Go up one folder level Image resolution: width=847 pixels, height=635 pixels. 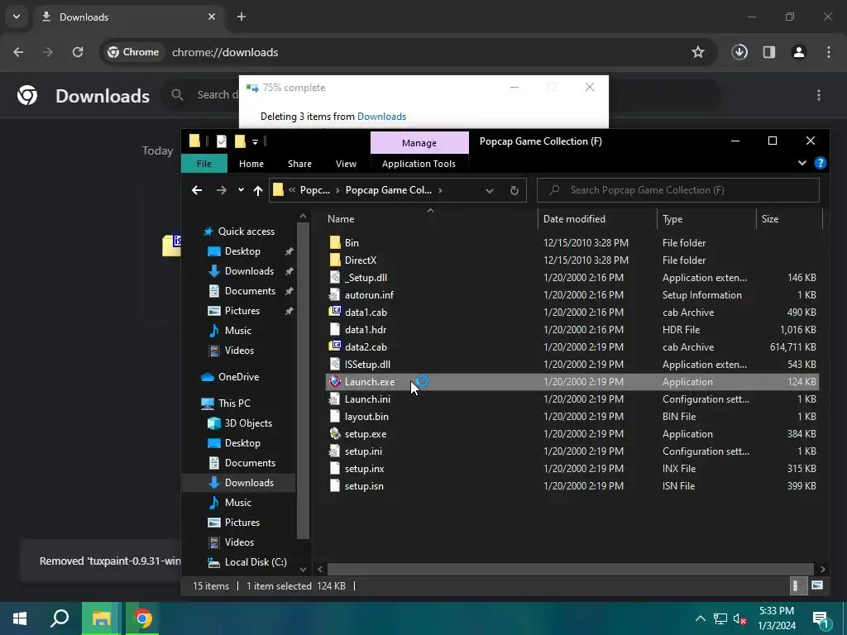258,190
